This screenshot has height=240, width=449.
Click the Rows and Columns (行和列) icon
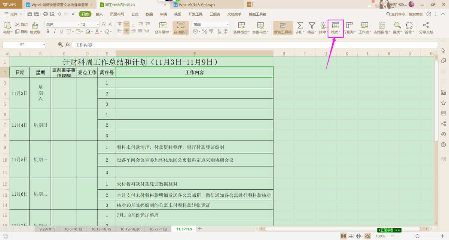click(x=349, y=25)
